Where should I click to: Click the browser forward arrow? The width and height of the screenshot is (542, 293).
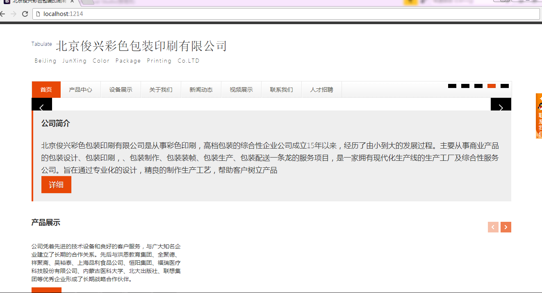[x=14, y=14]
